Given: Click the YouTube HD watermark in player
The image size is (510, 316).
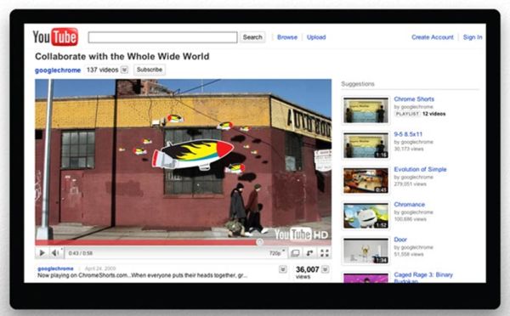Looking at the screenshot, I should pos(301,234).
